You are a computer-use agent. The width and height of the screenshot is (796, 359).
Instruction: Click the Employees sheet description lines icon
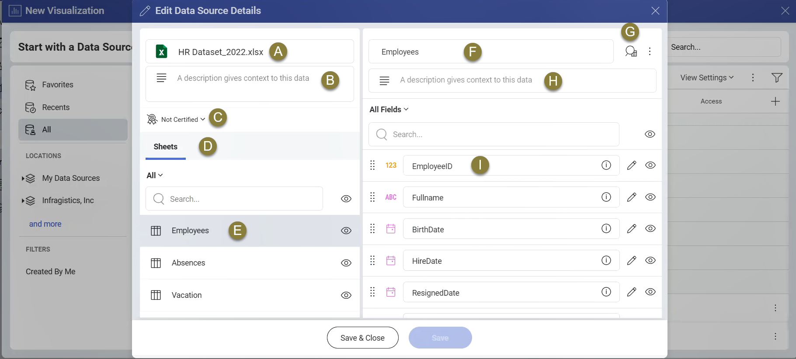384,80
